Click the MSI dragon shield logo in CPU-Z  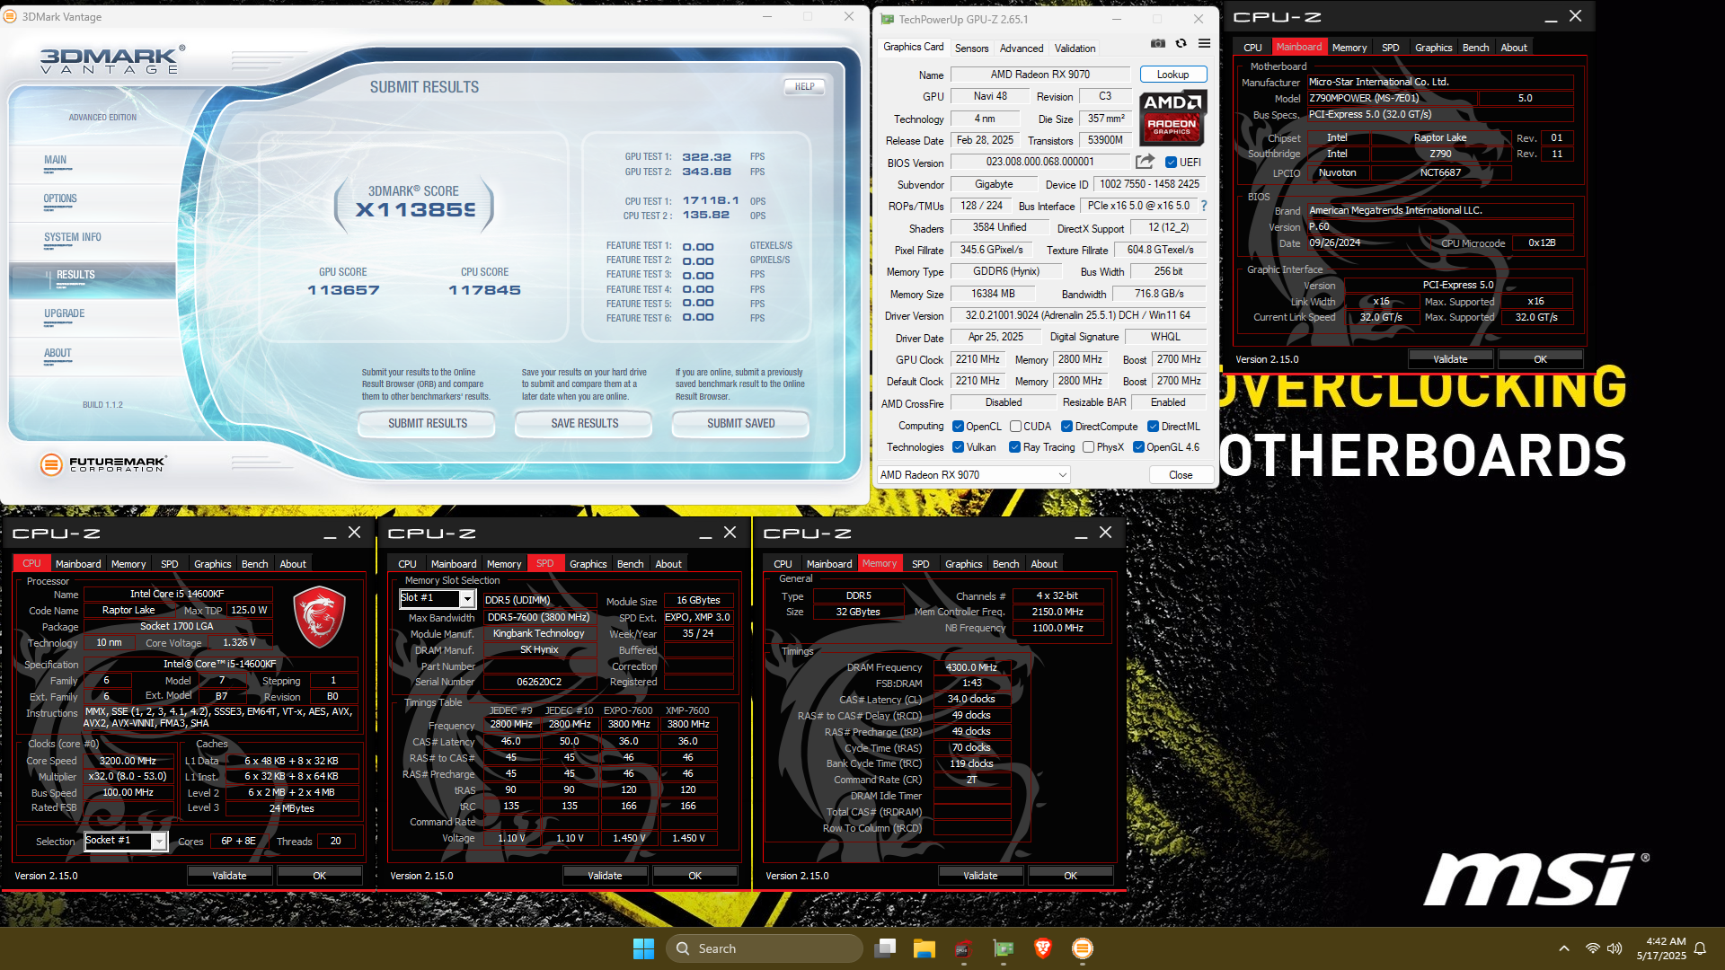[x=320, y=617]
